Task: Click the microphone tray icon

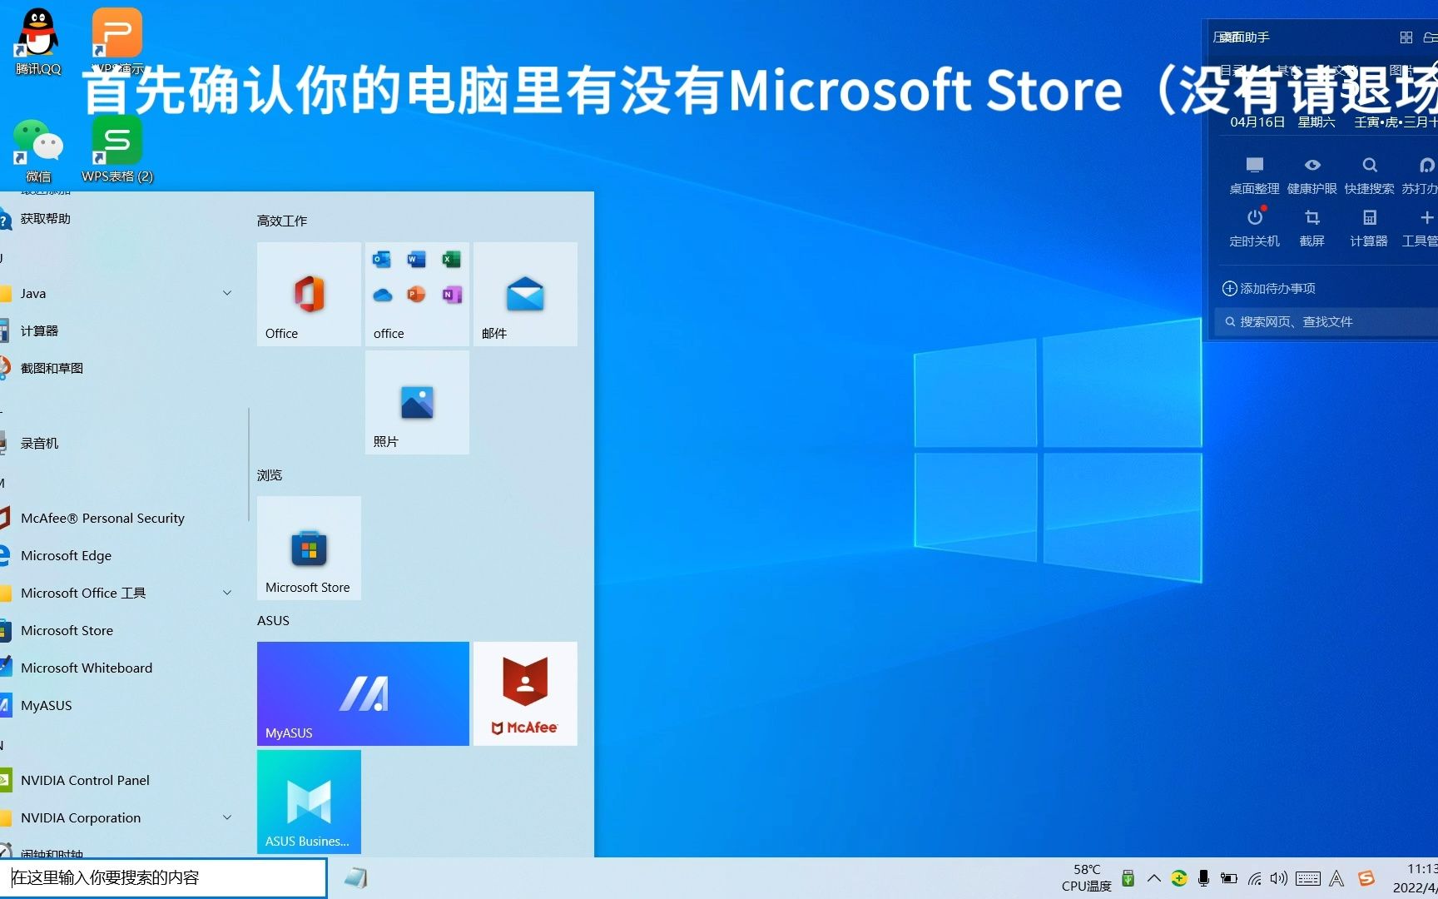Action: click(x=1203, y=878)
